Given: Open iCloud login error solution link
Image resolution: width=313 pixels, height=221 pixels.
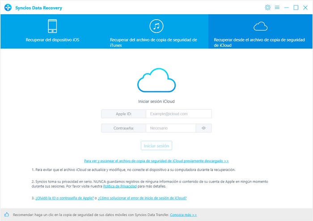Looking at the screenshot, I should [x=142, y=198].
